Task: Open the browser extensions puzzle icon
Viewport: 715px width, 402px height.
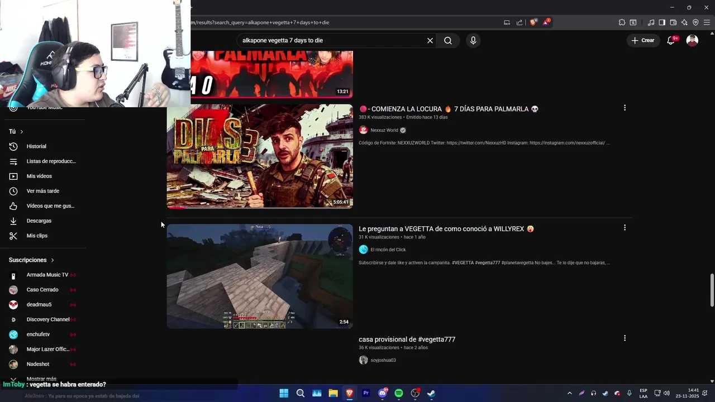Action: (x=622, y=22)
